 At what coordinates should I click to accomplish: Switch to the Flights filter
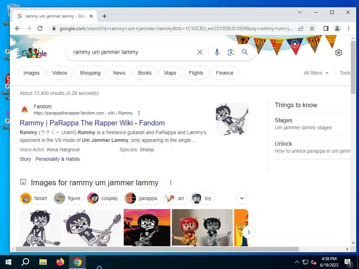[x=196, y=73]
